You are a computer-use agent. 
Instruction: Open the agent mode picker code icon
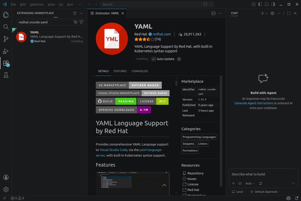[240, 183]
